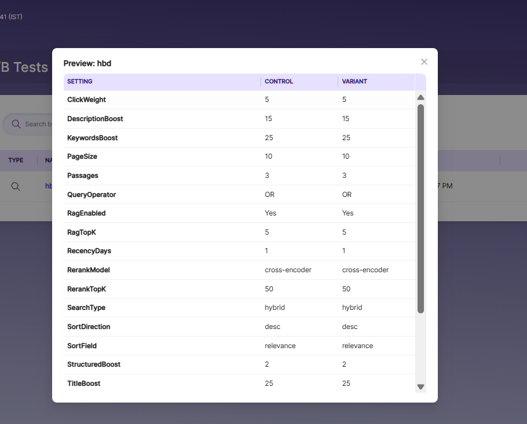Select the RecencyDays setting label
The image size is (527, 424).
tap(89, 251)
